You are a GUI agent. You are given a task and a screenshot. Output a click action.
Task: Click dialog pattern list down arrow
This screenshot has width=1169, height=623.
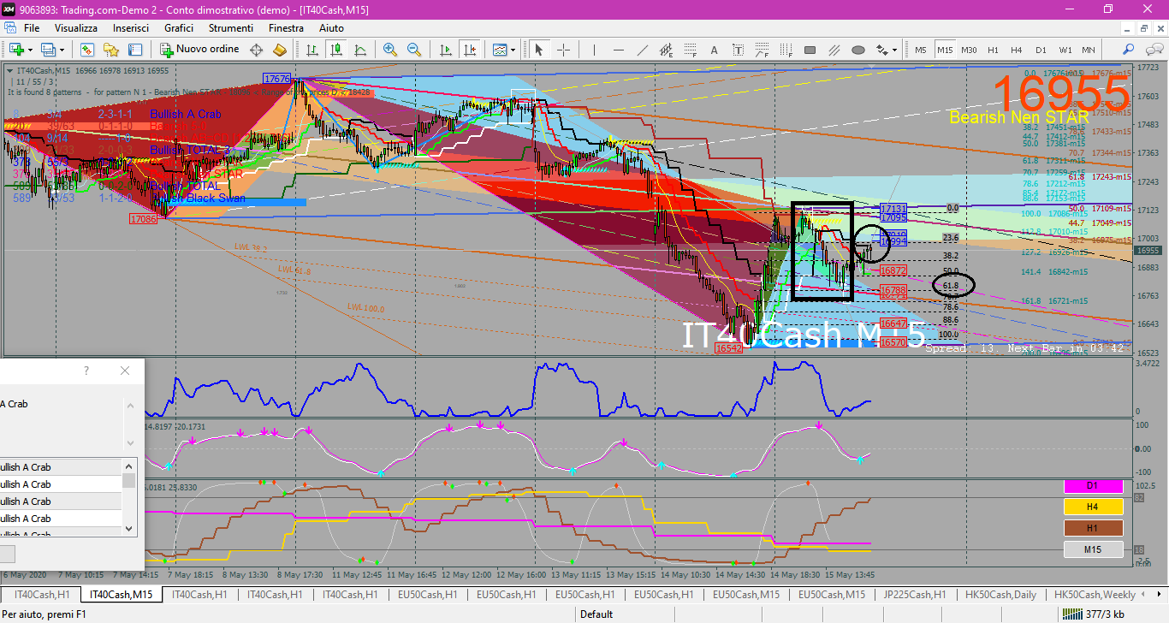click(x=129, y=528)
